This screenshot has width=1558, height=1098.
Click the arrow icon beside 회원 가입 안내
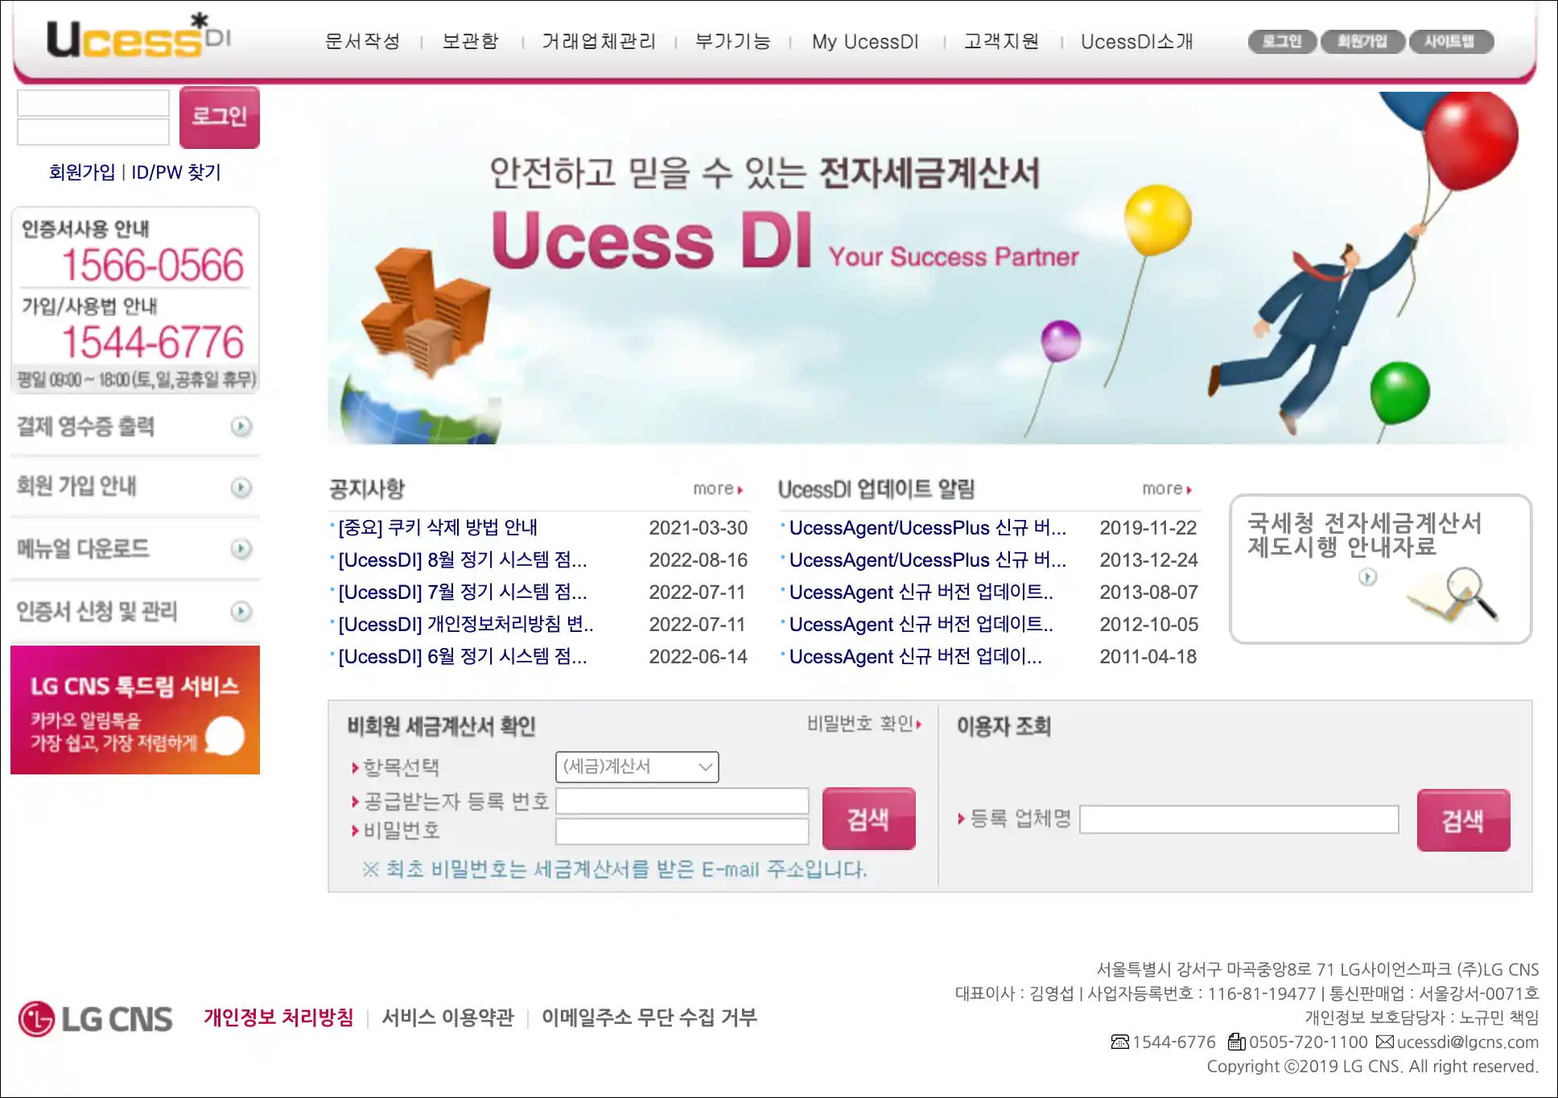241,488
